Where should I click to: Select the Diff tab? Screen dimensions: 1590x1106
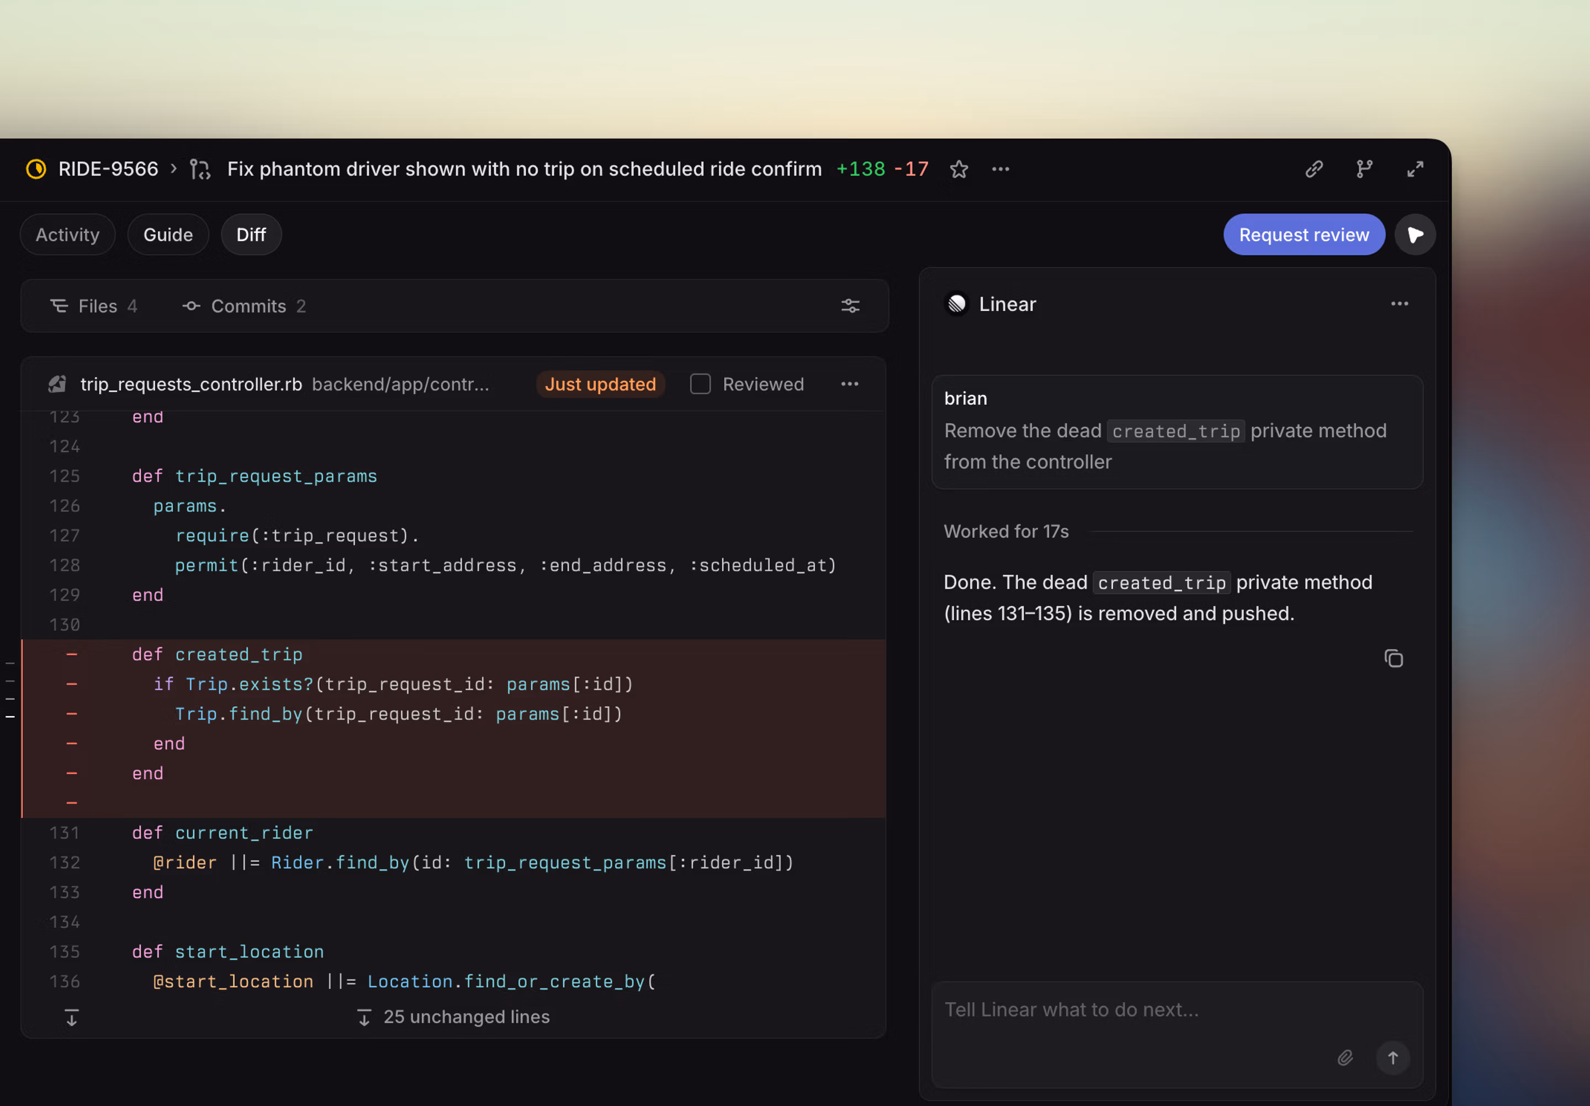pos(251,235)
